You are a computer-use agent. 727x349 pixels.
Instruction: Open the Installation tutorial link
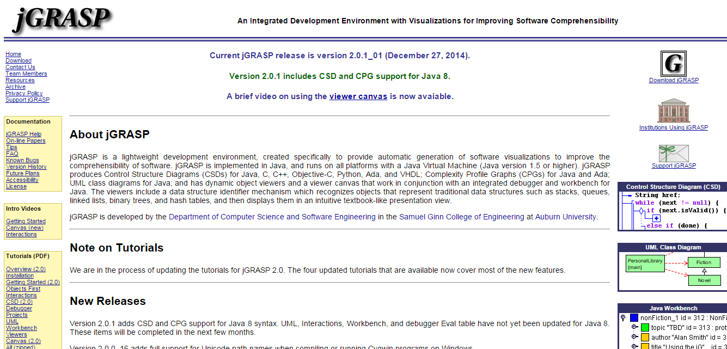pyautogui.click(x=20, y=276)
